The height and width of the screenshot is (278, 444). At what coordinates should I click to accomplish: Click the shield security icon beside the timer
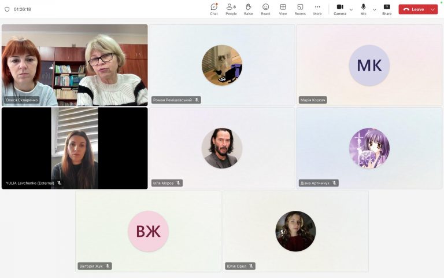[x=7, y=9]
